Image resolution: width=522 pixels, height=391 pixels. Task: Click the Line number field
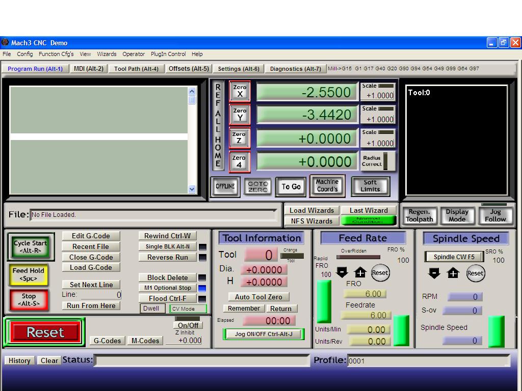(x=101, y=295)
